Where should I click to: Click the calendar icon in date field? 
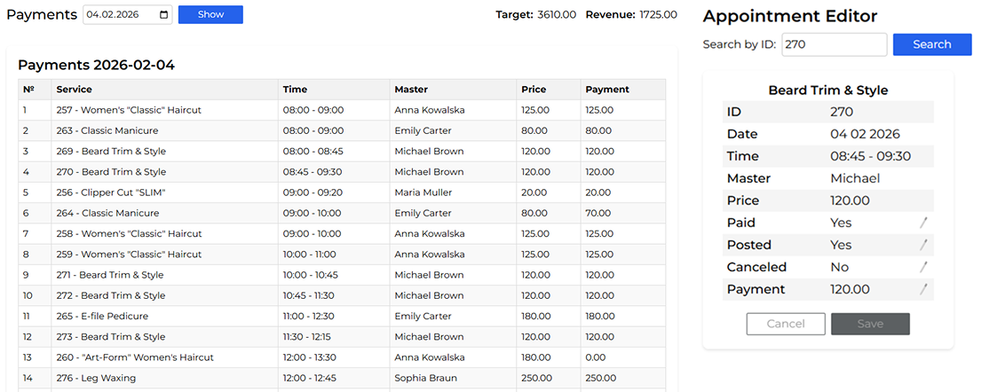[x=163, y=15]
